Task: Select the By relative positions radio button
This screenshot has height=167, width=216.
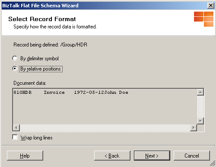Action: (15, 68)
